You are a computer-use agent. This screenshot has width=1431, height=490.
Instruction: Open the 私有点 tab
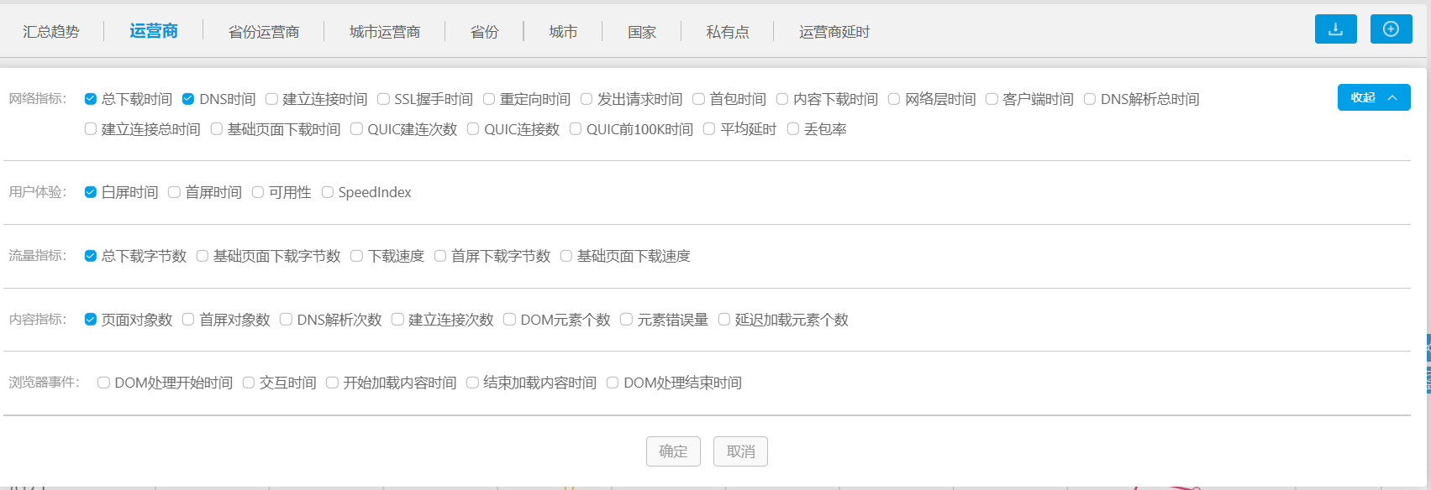click(728, 32)
